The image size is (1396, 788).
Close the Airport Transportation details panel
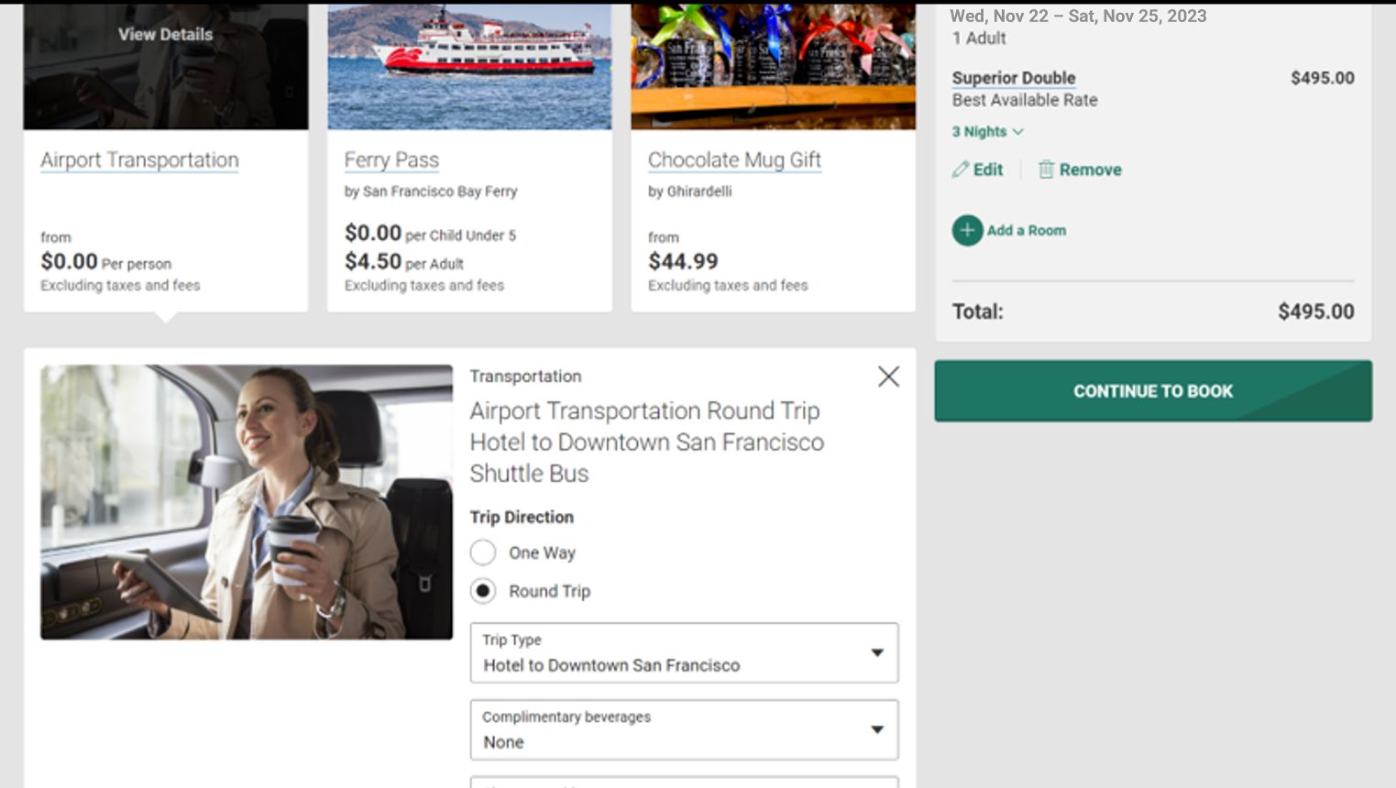click(x=888, y=377)
